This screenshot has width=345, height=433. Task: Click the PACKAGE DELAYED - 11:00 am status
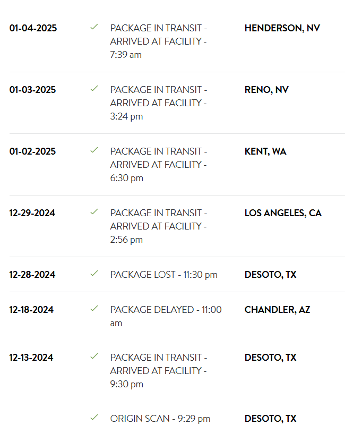[x=166, y=316]
